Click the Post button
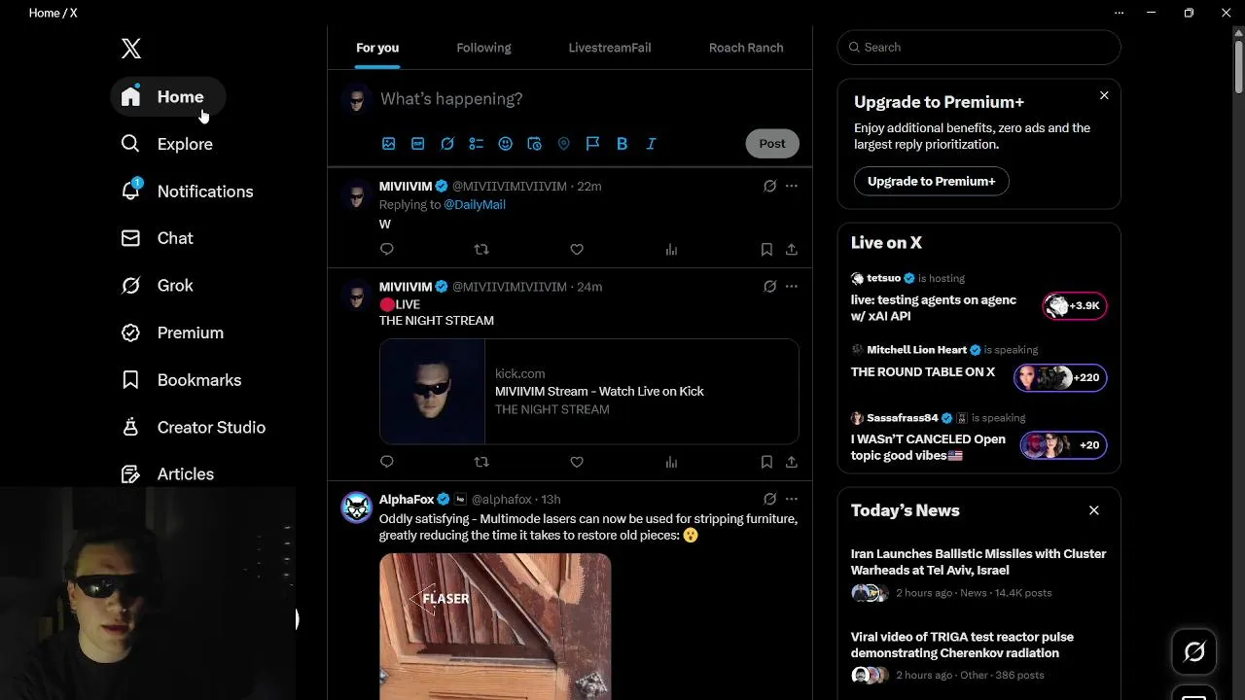Image resolution: width=1245 pixels, height=700 pixels. 772,144
